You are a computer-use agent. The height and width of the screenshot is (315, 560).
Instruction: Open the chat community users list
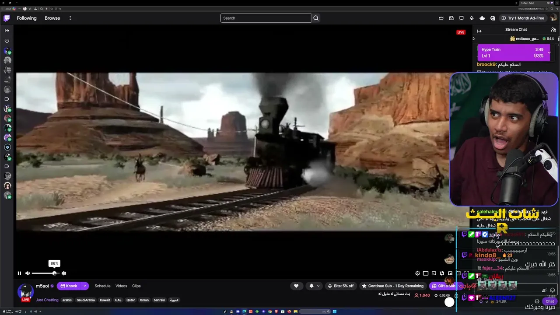(553, 29)
